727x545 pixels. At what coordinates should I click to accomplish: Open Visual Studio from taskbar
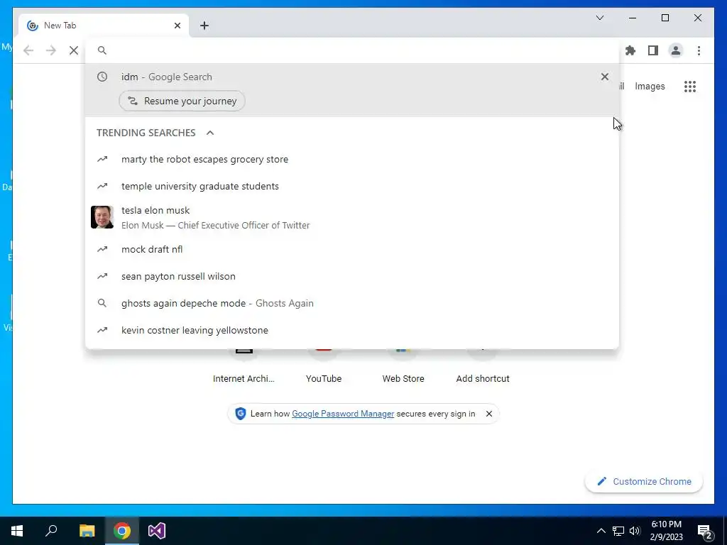[x=157, y=531]
